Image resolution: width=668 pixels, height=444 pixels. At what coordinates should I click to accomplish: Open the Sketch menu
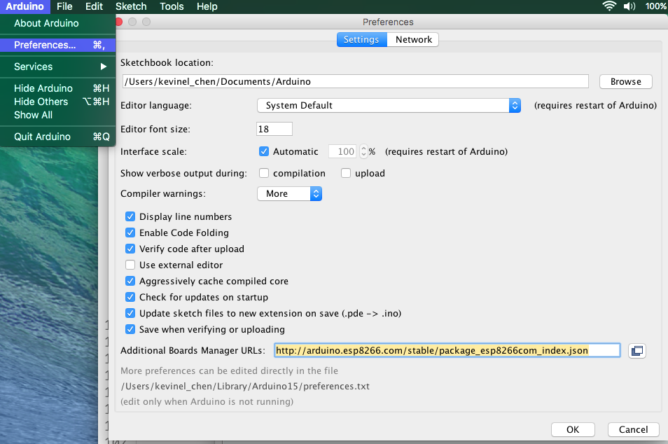pyautogui.click(x=131, y=6)
